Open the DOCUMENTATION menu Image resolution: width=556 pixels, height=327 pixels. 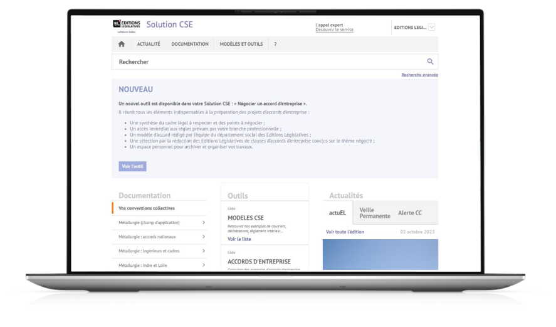(x=190, y=44)
